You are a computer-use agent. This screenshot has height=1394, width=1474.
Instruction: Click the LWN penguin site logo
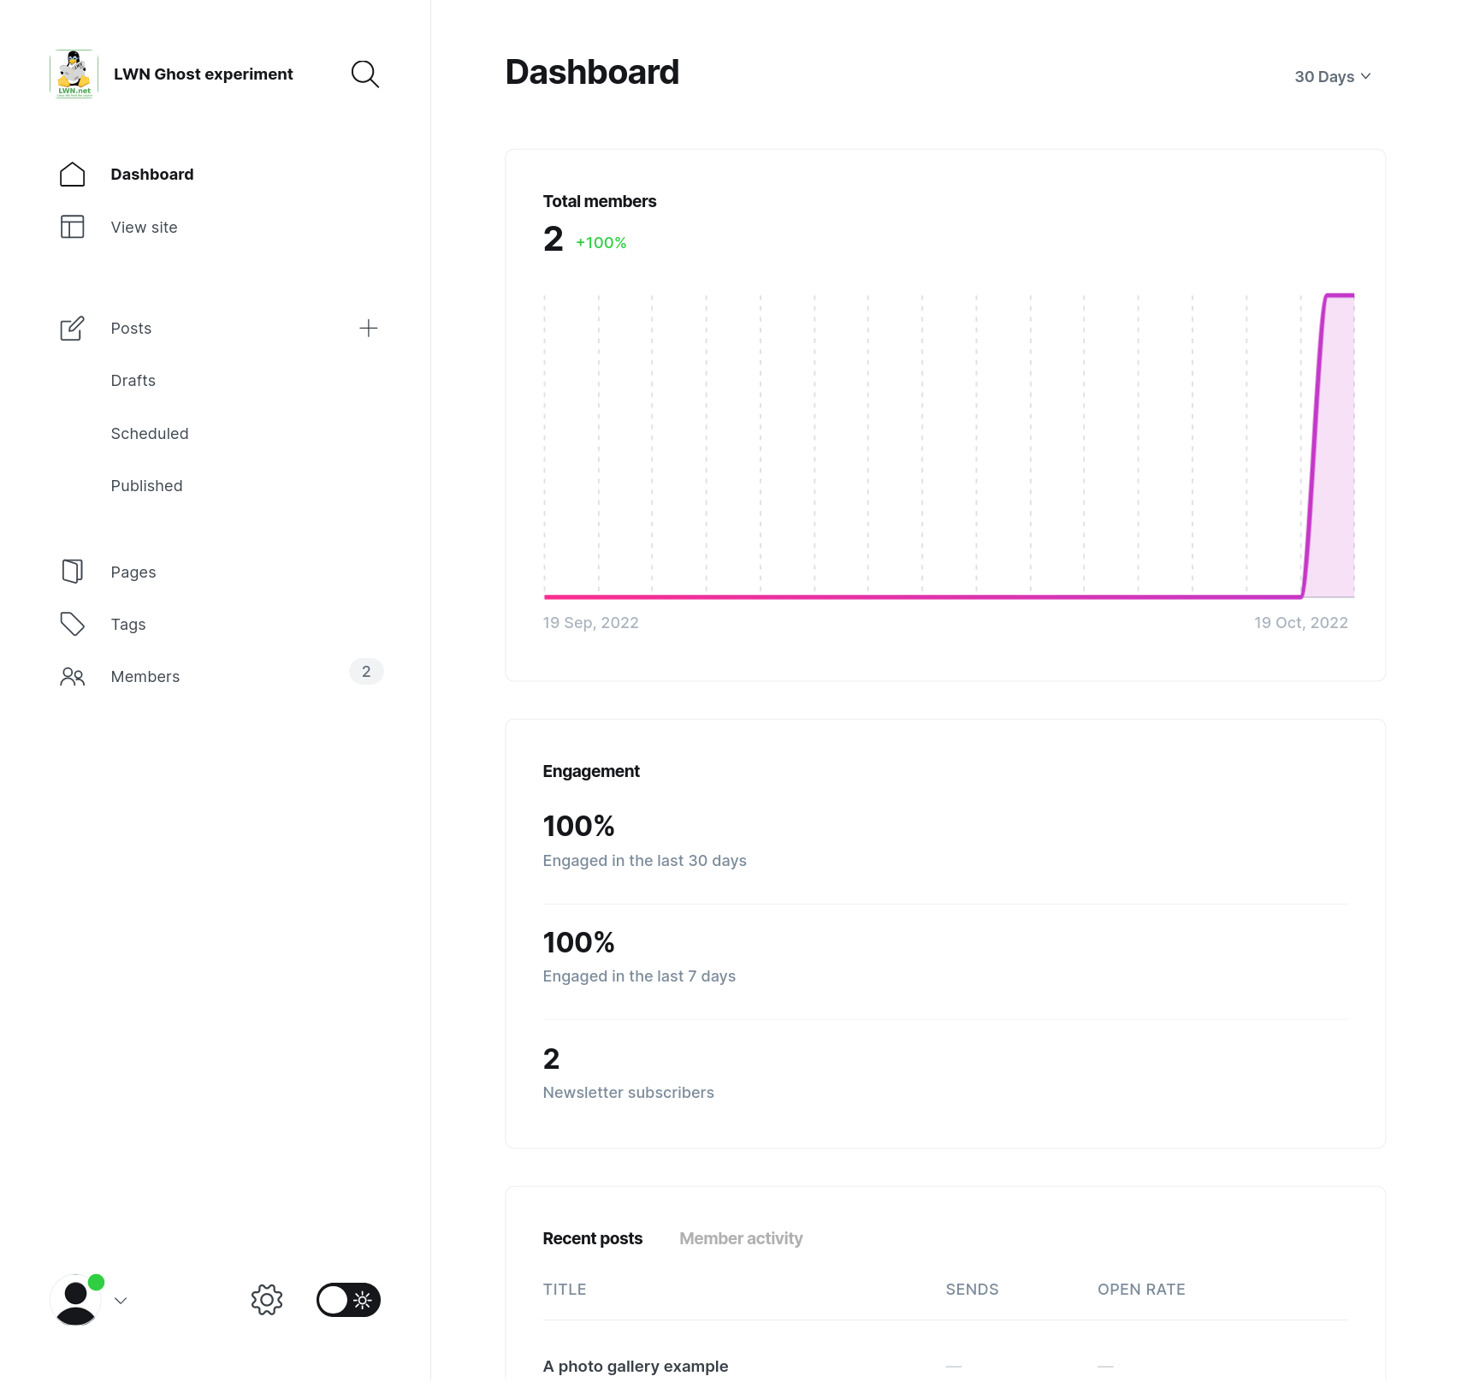click(x=74, y=74)
